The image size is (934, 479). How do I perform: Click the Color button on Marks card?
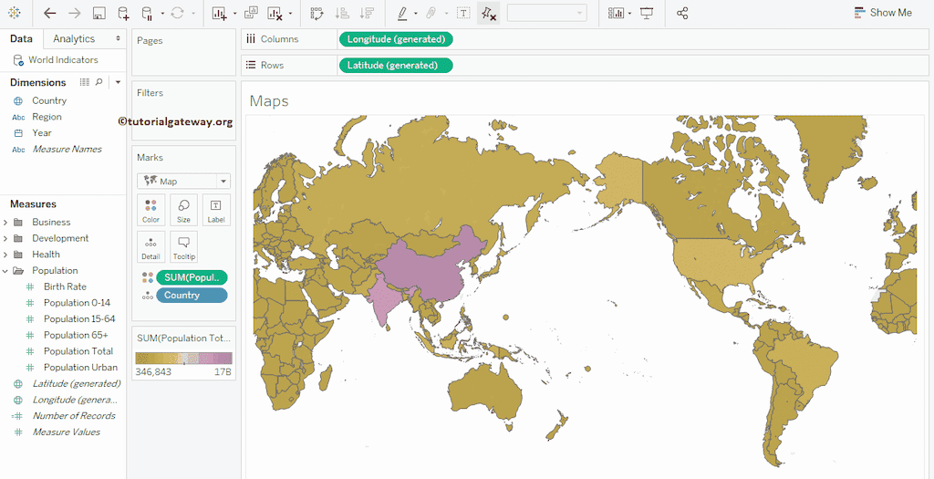150,210
